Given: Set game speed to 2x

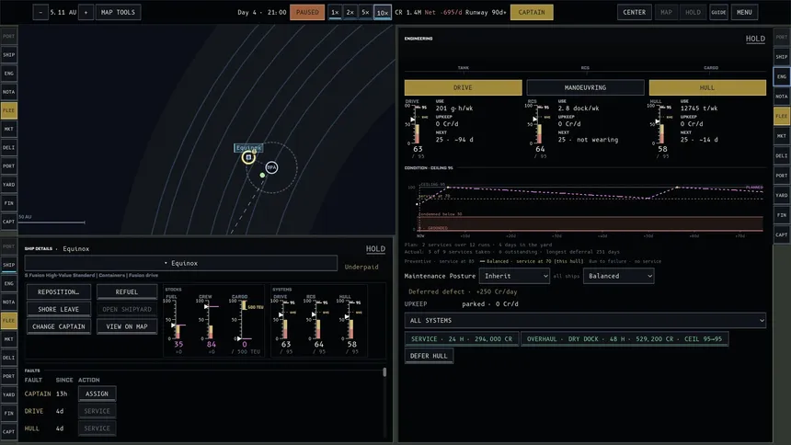Looking at the screenshot, I should [350, 12].
